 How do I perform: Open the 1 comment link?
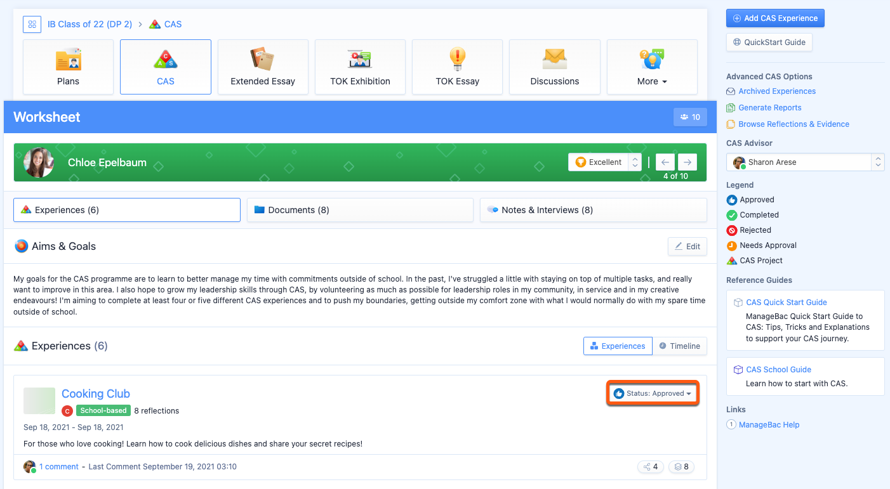[x=59, y=467]
